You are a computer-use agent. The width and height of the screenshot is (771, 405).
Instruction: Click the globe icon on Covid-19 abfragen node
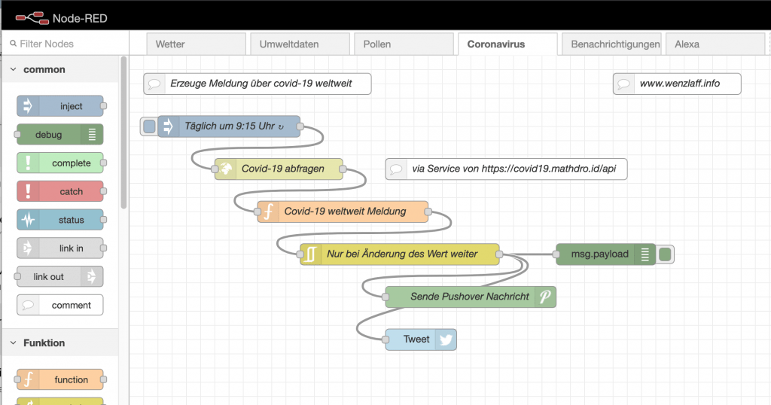pos(225,169)
